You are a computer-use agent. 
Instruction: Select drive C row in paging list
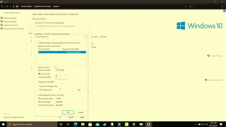(62, 52)
